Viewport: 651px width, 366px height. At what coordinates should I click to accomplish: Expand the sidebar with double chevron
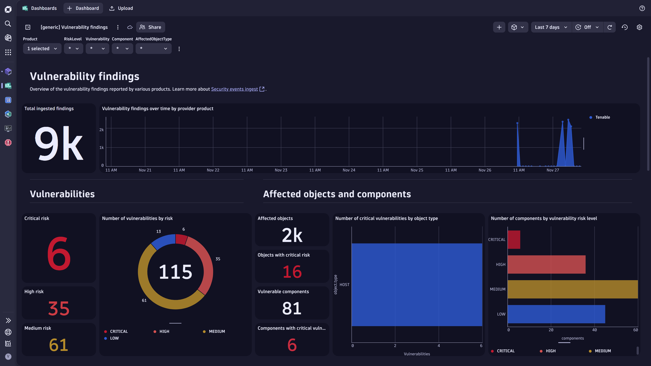click(x=8, y=320)
